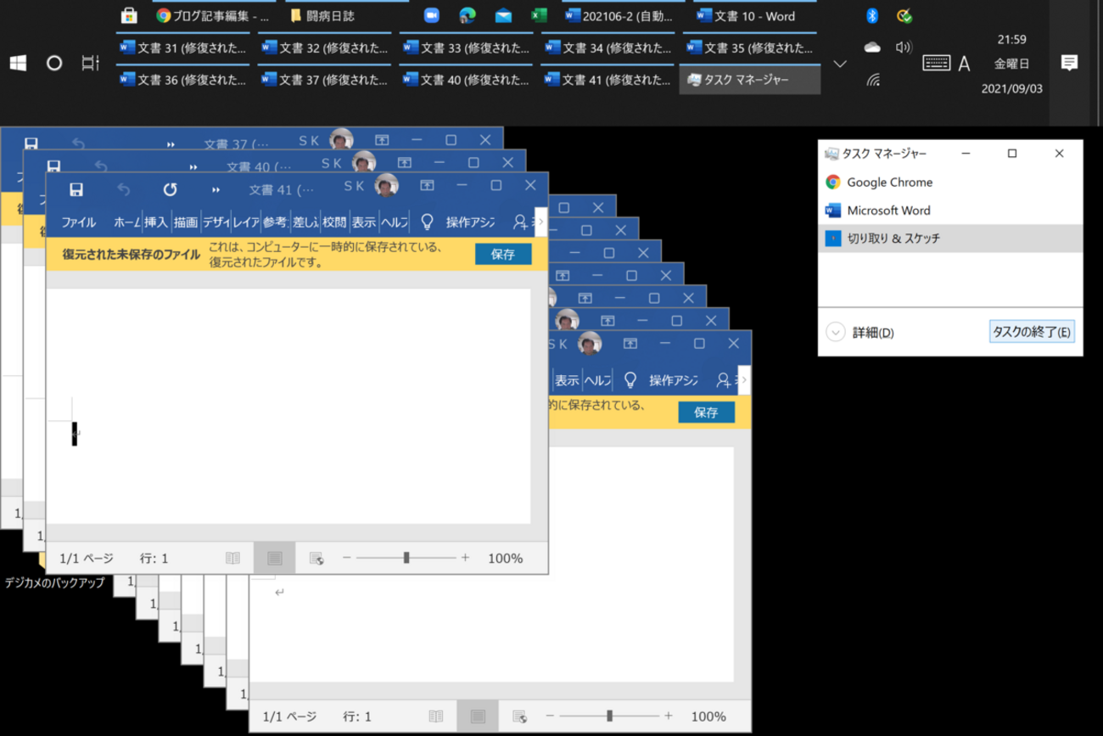Click zoom in plus in bottommost Word window

(669, 716)
